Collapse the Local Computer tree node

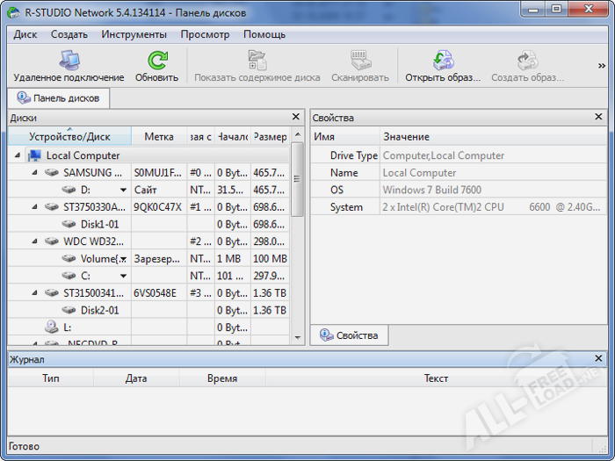click(x=18, y=155)
